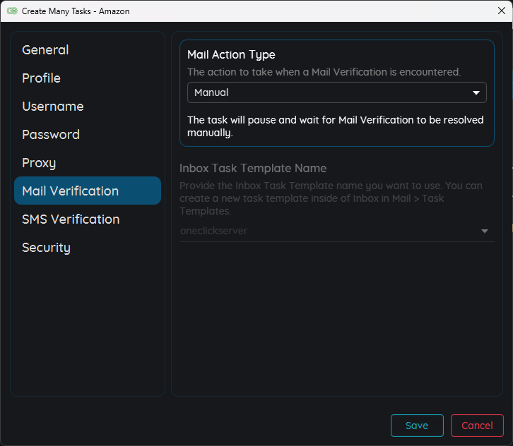
Task: Click the Manual value in Mail Action Type
Action: pos(212,92)
